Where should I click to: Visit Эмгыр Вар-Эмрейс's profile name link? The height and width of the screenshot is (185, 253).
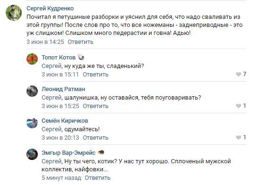[x=68, y=153]
